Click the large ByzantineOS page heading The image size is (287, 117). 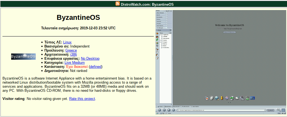78,18
